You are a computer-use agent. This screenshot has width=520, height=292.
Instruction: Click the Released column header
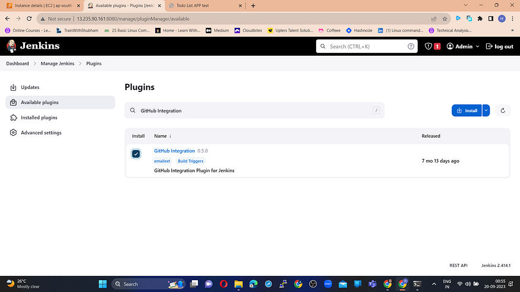[x=431, y=136]
